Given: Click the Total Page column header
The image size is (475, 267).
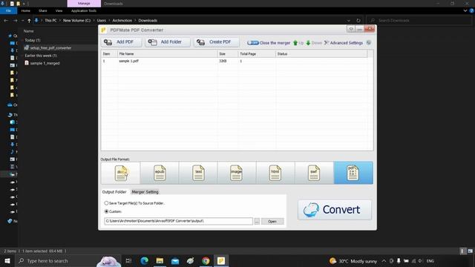Looking at the screenshot, I should point(257,54).
